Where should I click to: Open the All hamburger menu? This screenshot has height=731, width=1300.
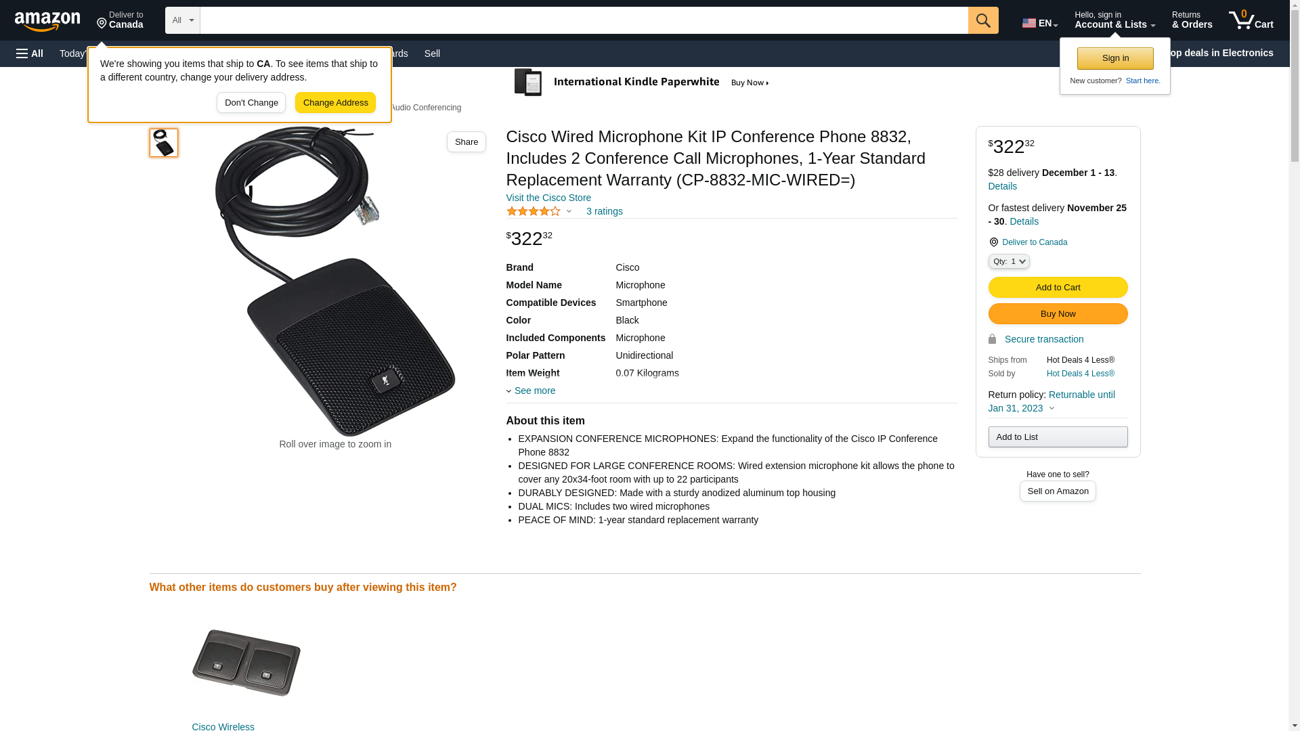pos(30,53)
